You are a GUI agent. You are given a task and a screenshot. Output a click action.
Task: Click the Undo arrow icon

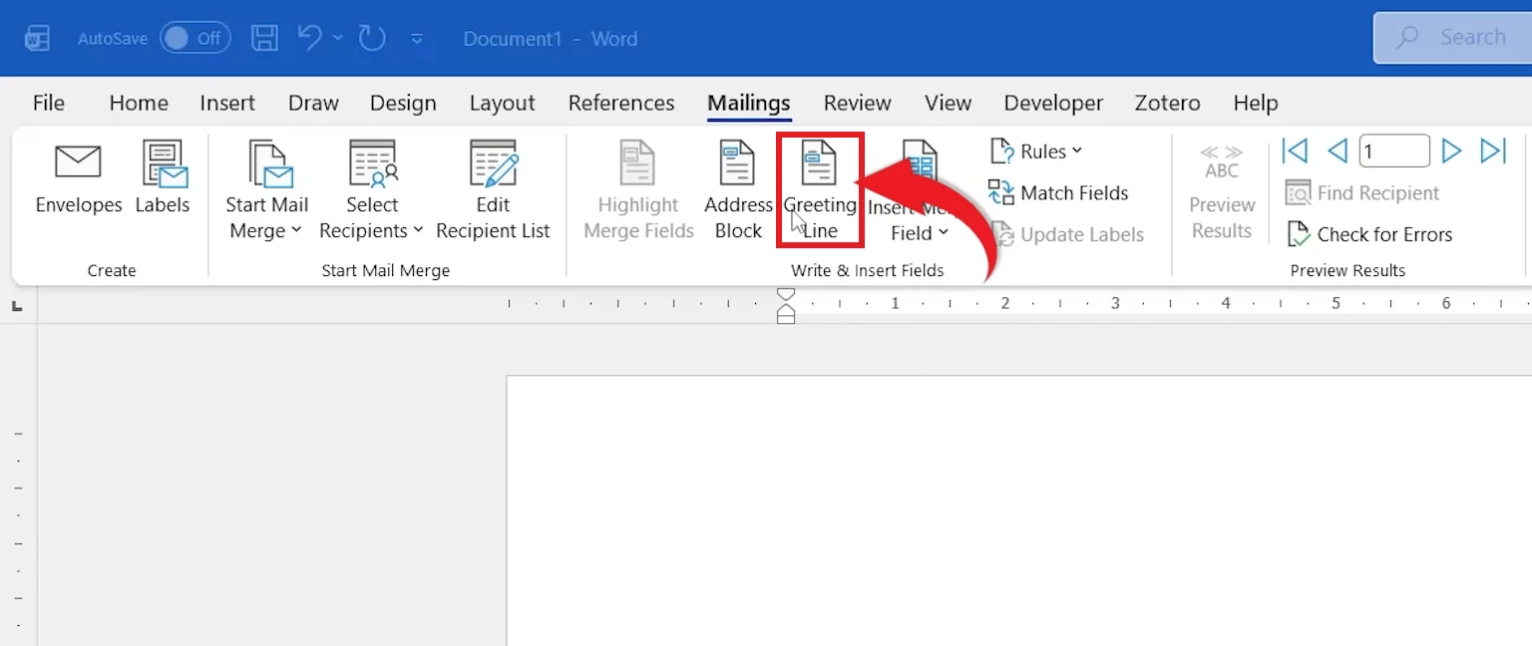pos(310,38)
